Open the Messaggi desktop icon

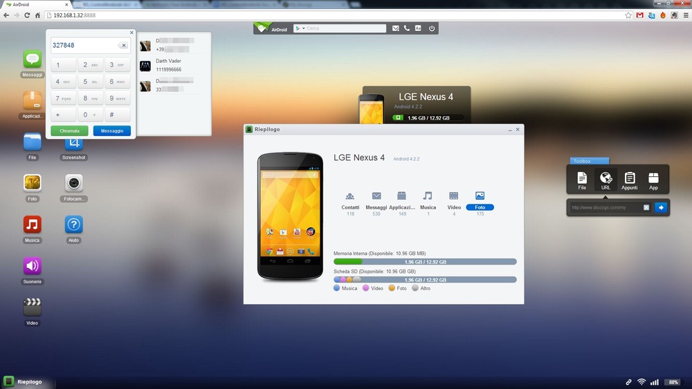tap(33, 59)
